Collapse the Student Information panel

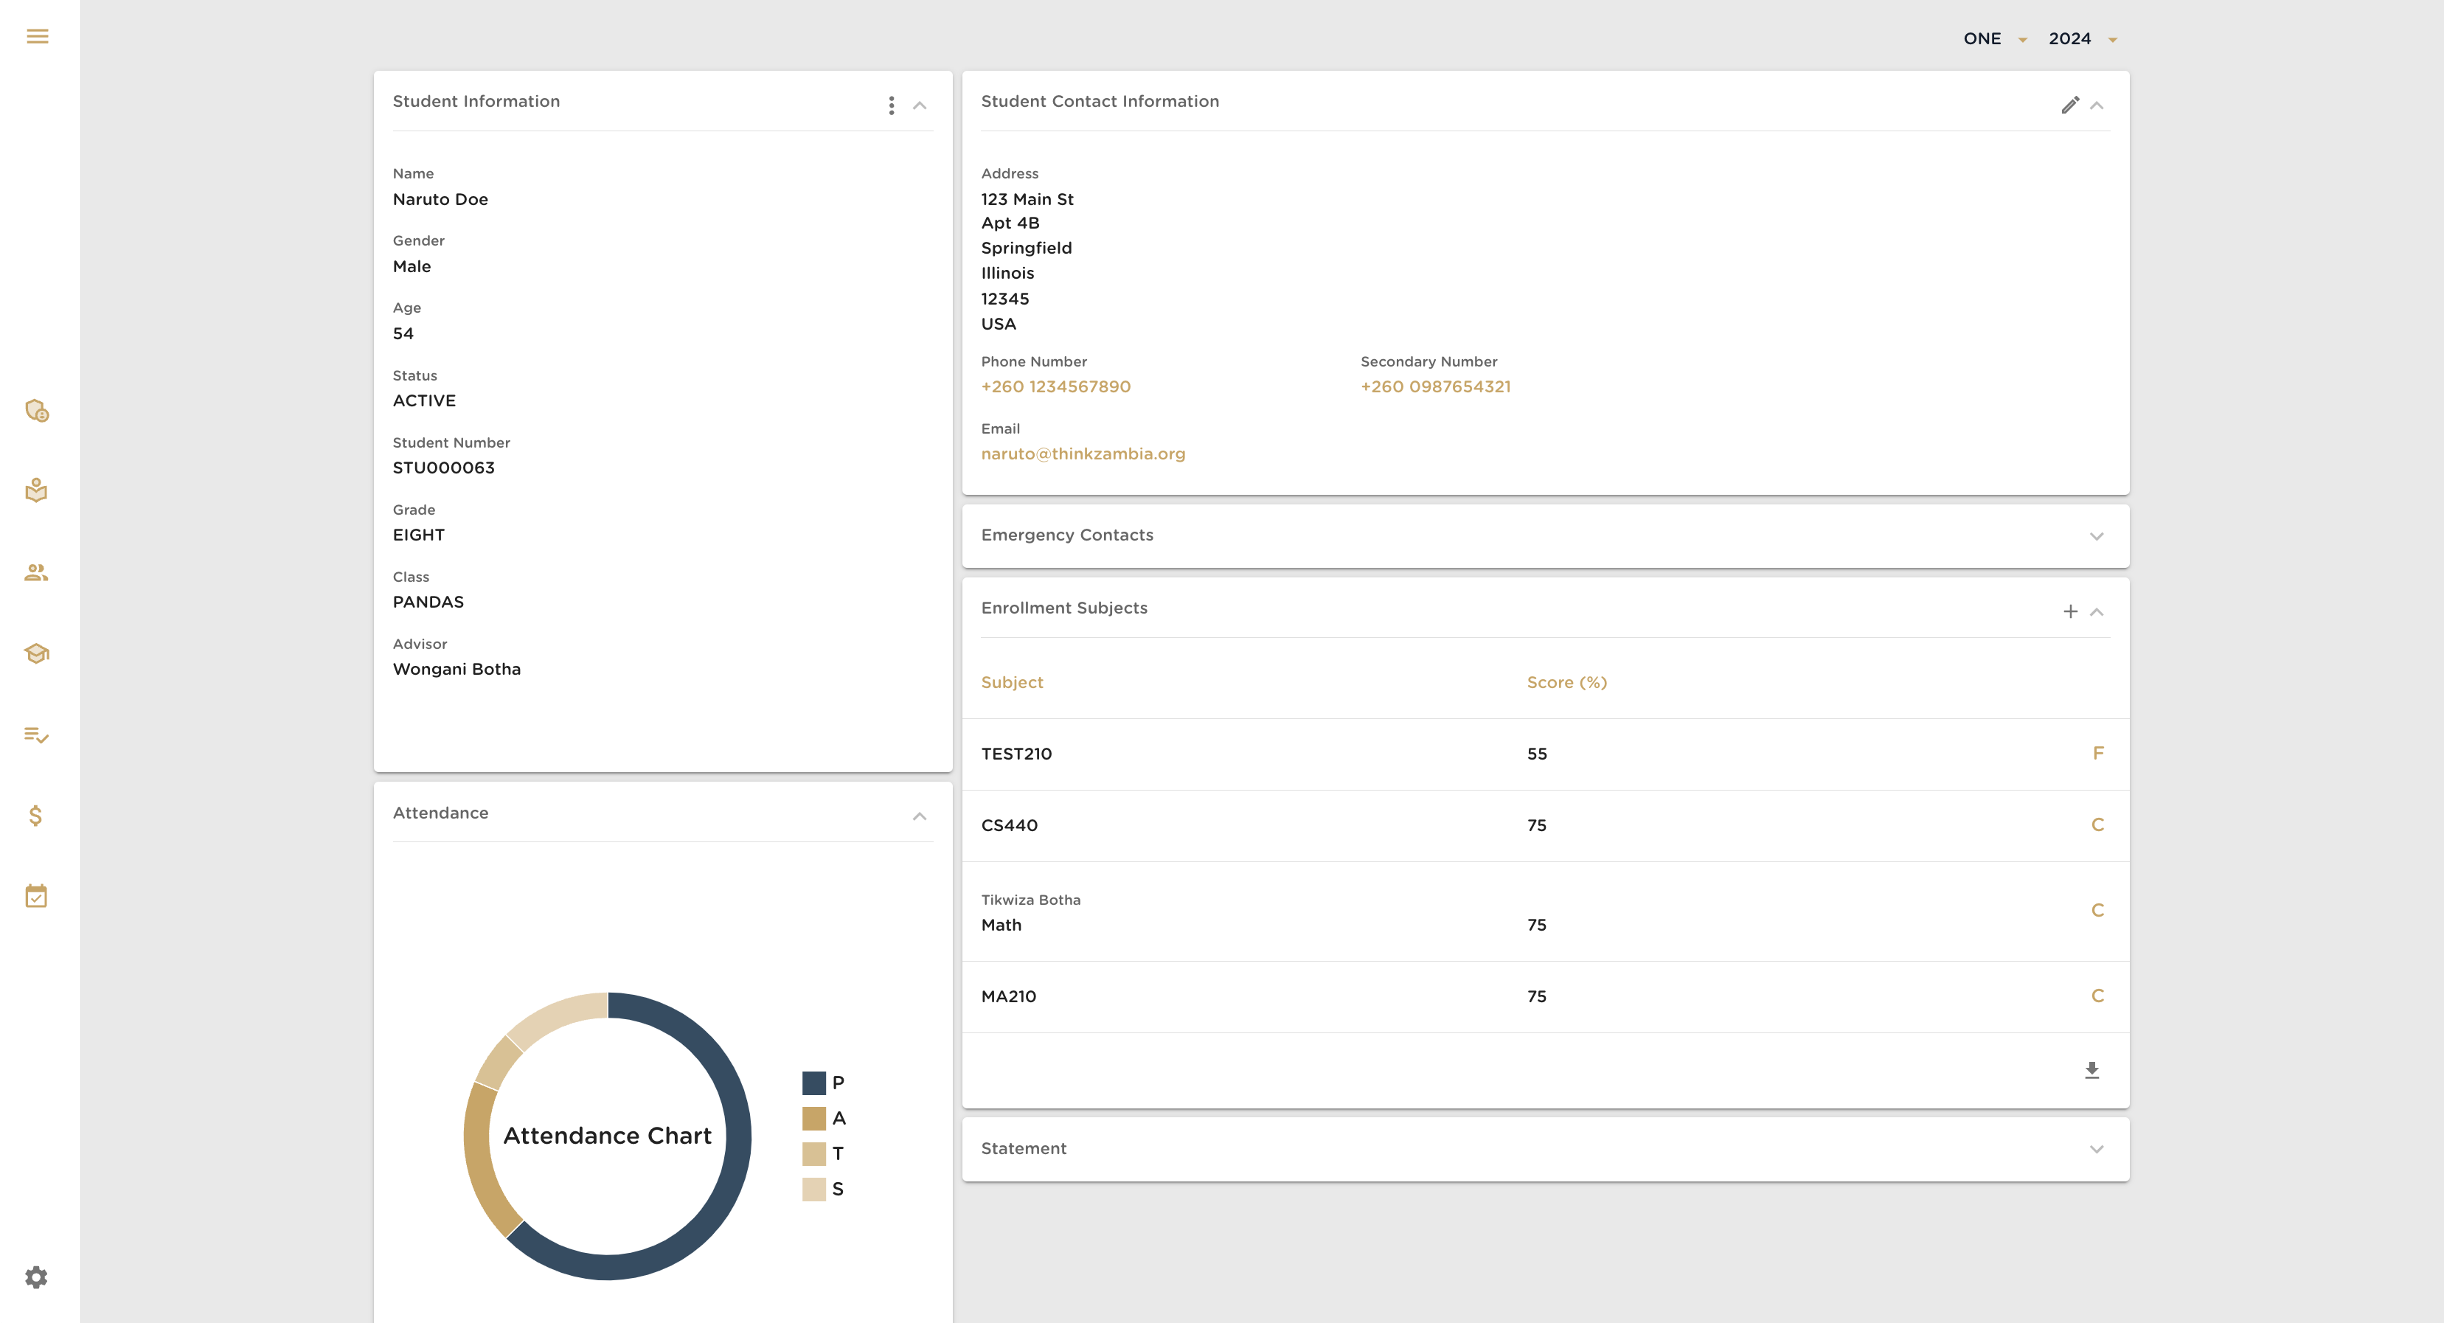pos(920,105)
